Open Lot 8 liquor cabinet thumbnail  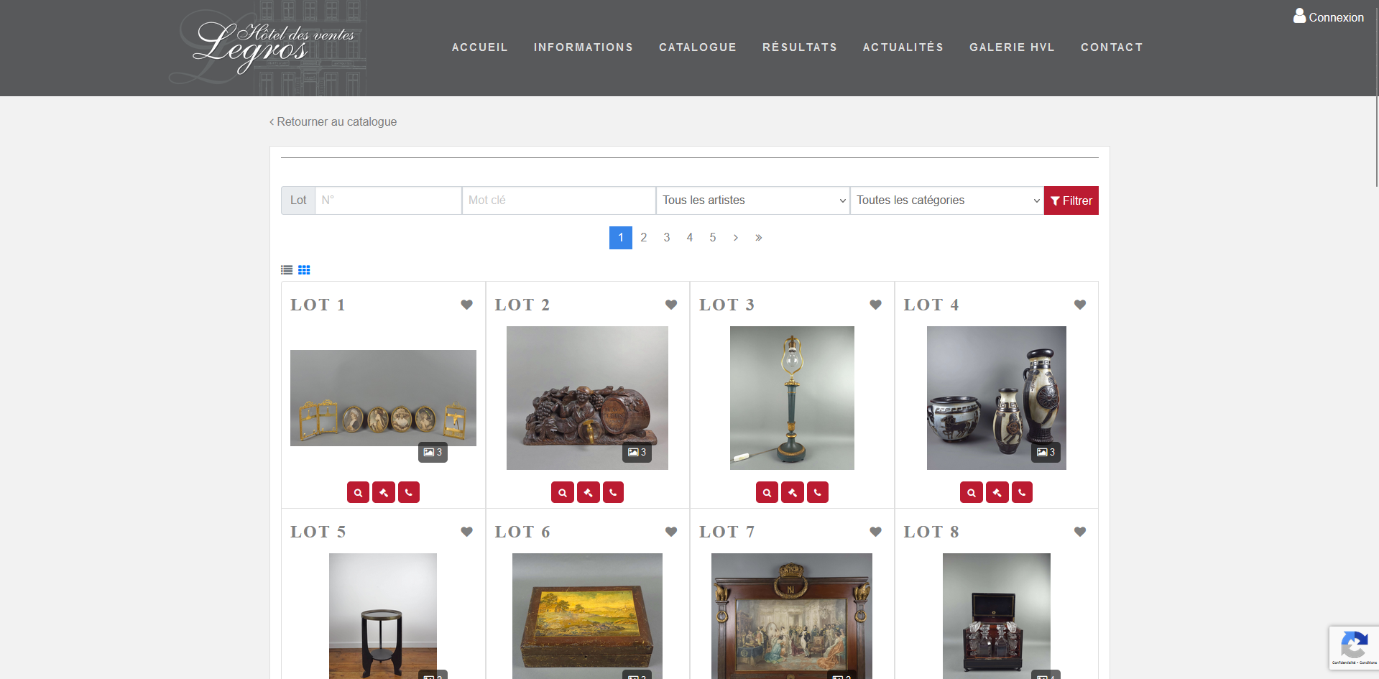[997, 616]
